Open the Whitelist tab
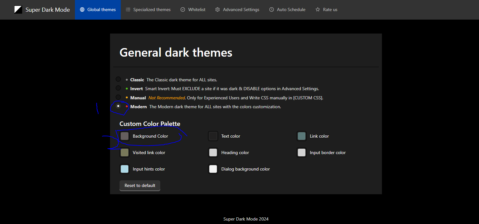This screenshot has height=224, width=479. (x=193, y=9)
